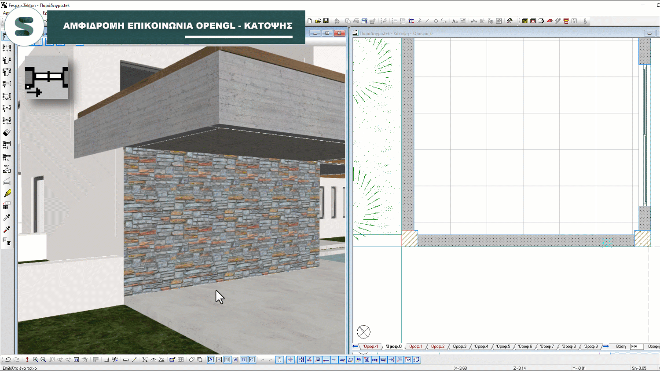Select the Όροφ.5 floor tab
The image size is (660, 371).
click(503, 346)
